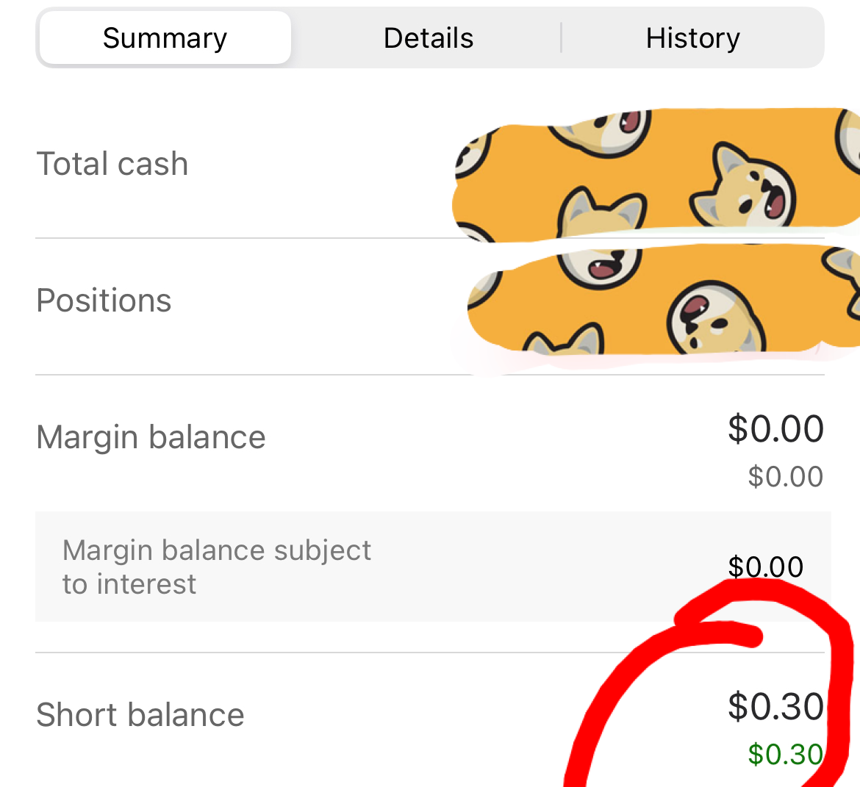Open the Details tab
Screen dimensions: 860x787
(x=429, y=37)
